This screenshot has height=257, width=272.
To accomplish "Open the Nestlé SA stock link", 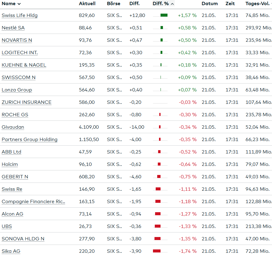I will 13,28.
